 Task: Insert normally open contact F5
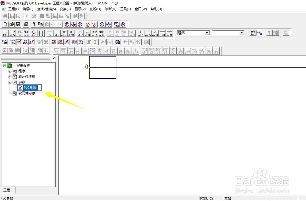pyautogui.click(x=5, y=33)
